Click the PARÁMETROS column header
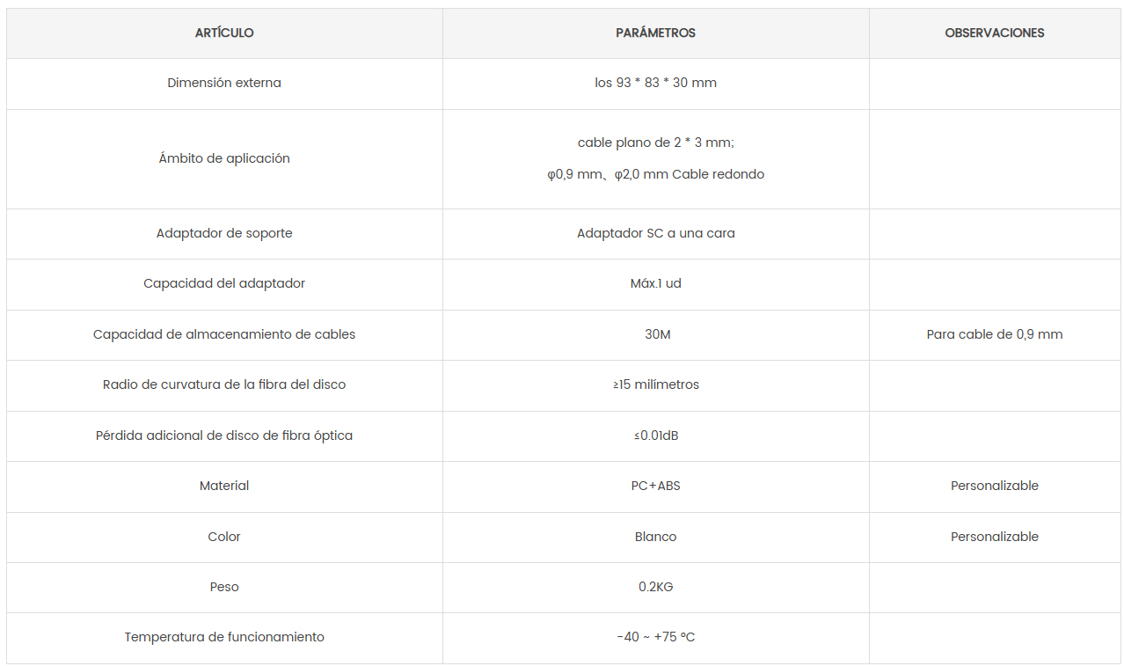Viewport: 1124px width, 666px height. 655,33
